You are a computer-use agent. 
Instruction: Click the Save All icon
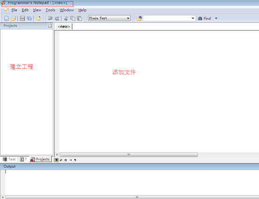point(29,18)
